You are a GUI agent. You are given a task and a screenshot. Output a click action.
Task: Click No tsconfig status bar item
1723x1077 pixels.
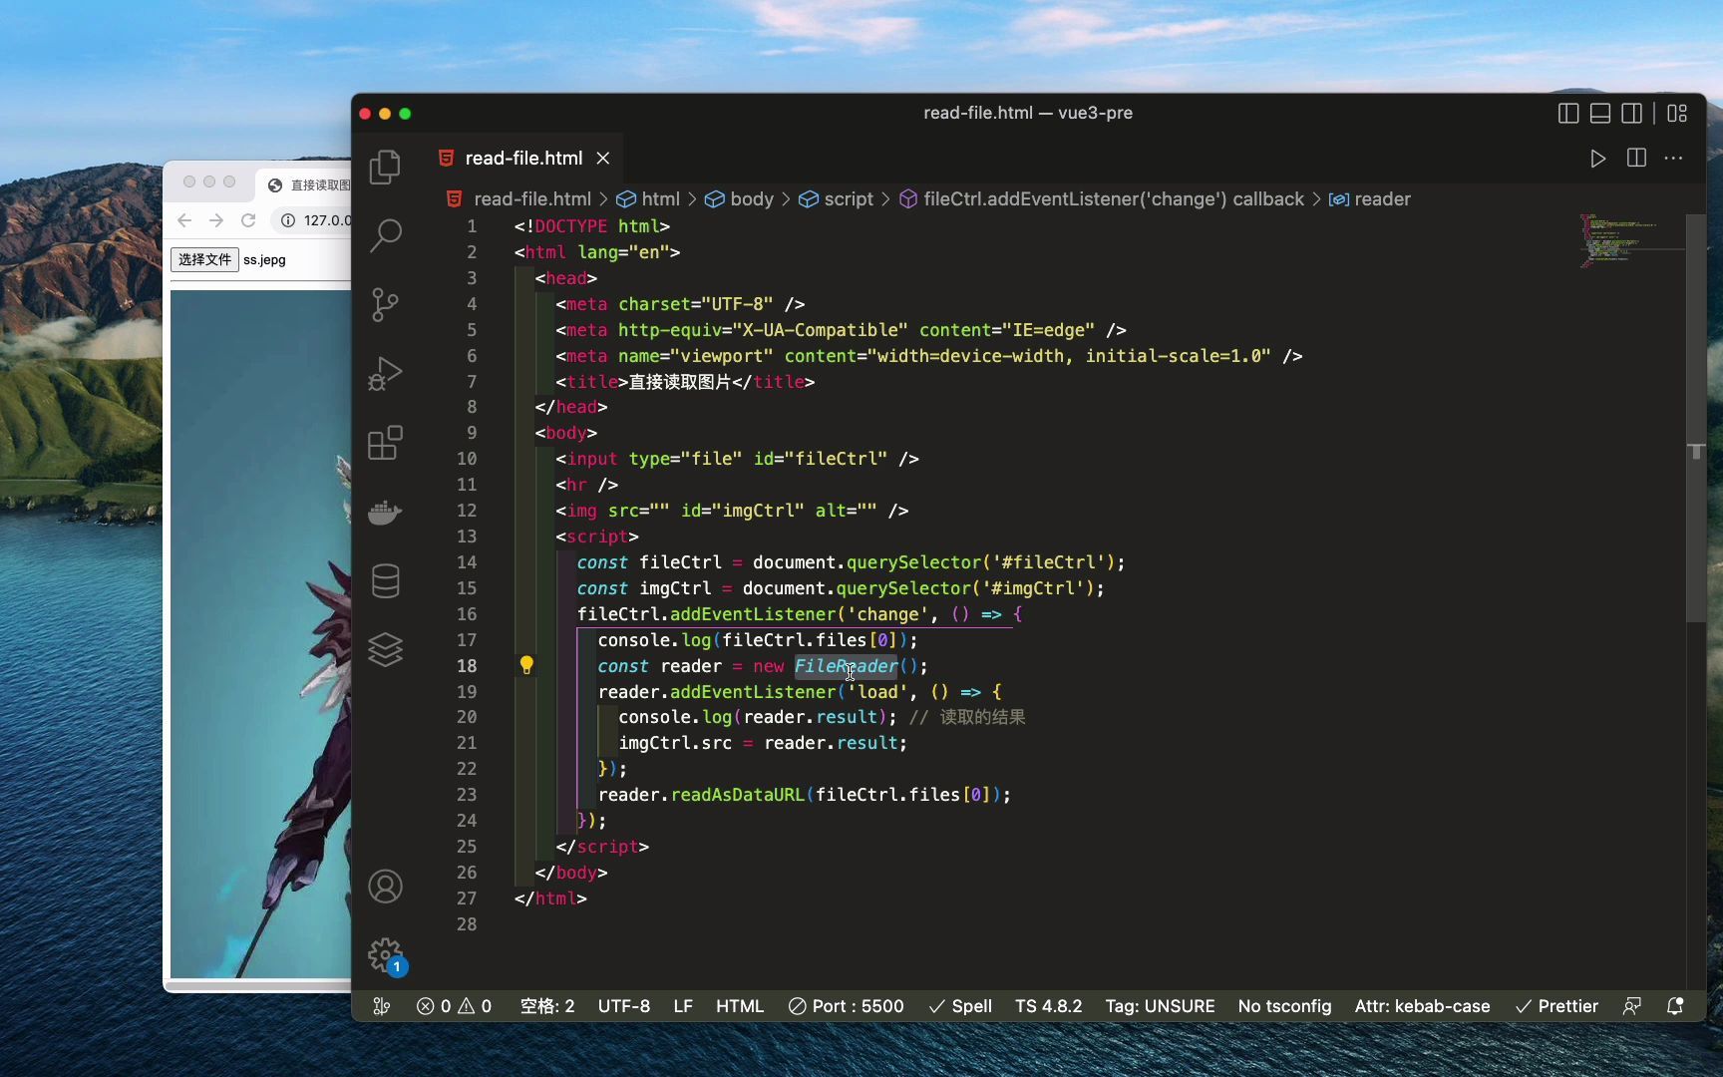(x=1284, y=1006)
